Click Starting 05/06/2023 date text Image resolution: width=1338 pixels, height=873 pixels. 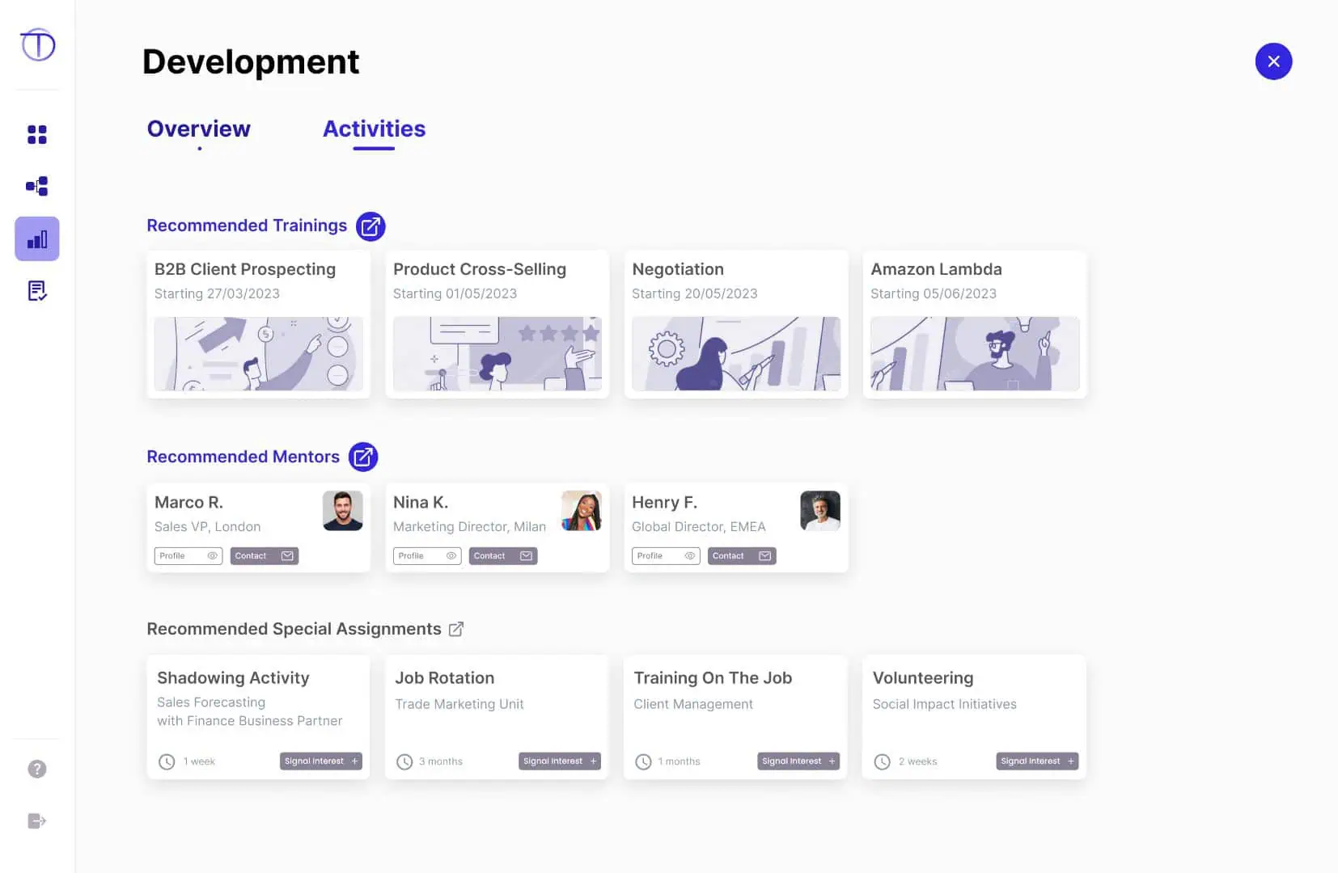[x=934, y=293]
